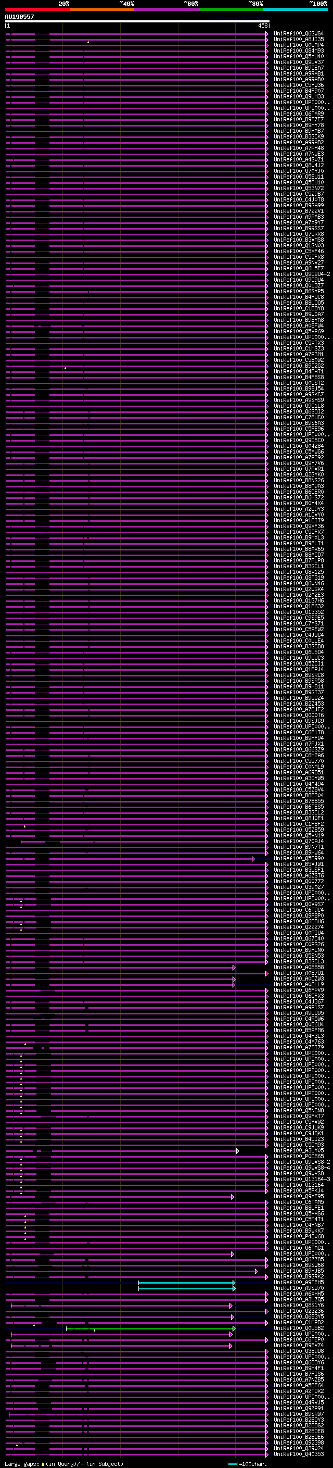Click the arrowhead ending the UniRef100_A0CLL9 alignment
Screen dimensions: 333x1468
click(x=234, y=984)
